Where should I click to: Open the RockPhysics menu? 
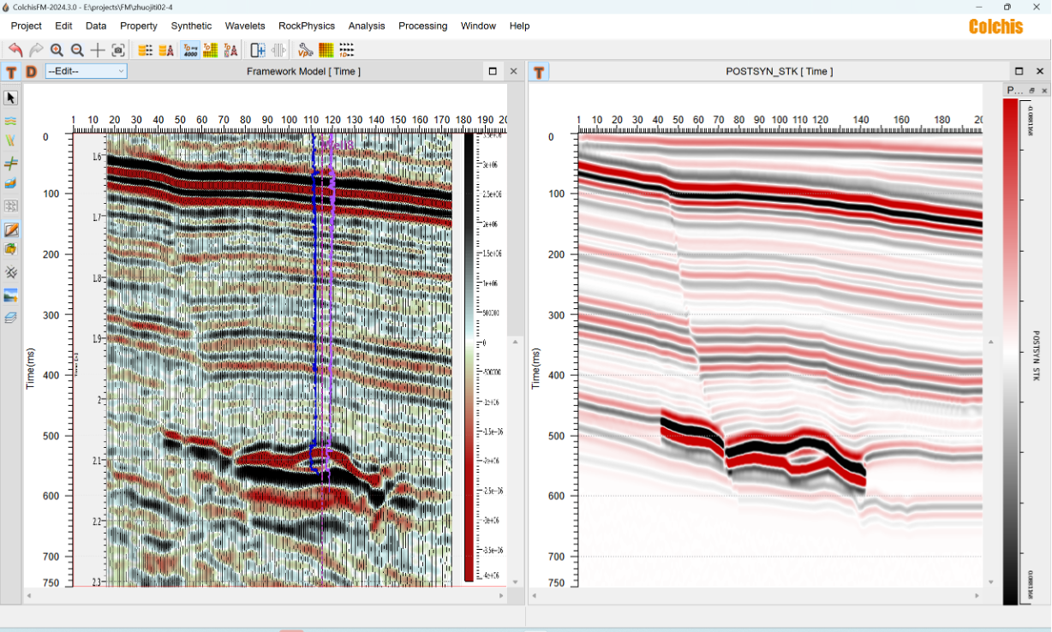307,26
